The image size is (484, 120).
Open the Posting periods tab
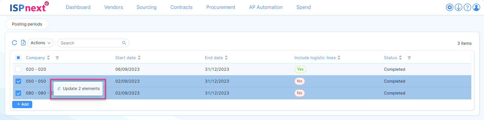coord(27,24)
